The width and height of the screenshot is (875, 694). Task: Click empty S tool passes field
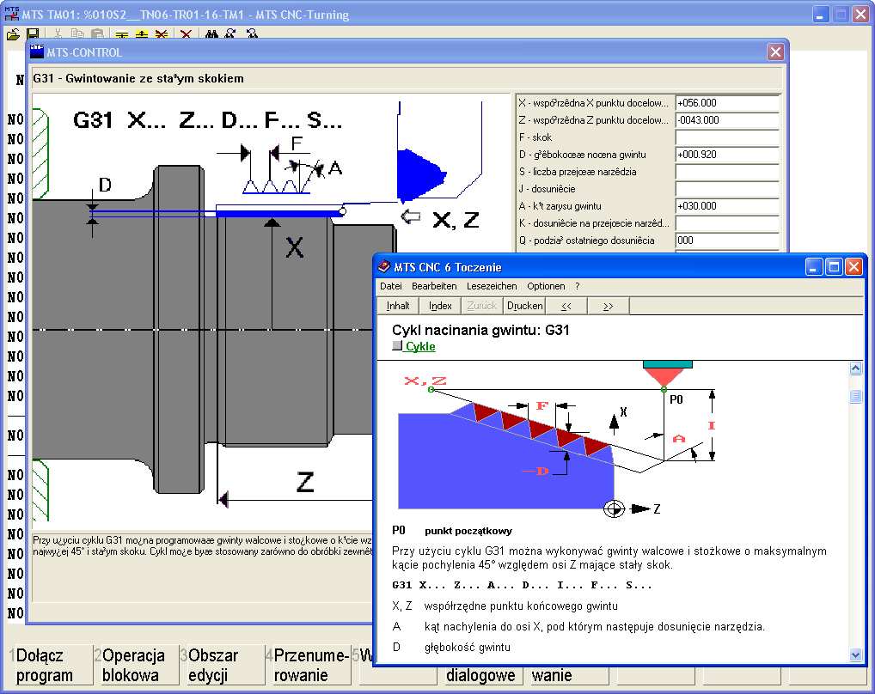[x=726, y=172]
